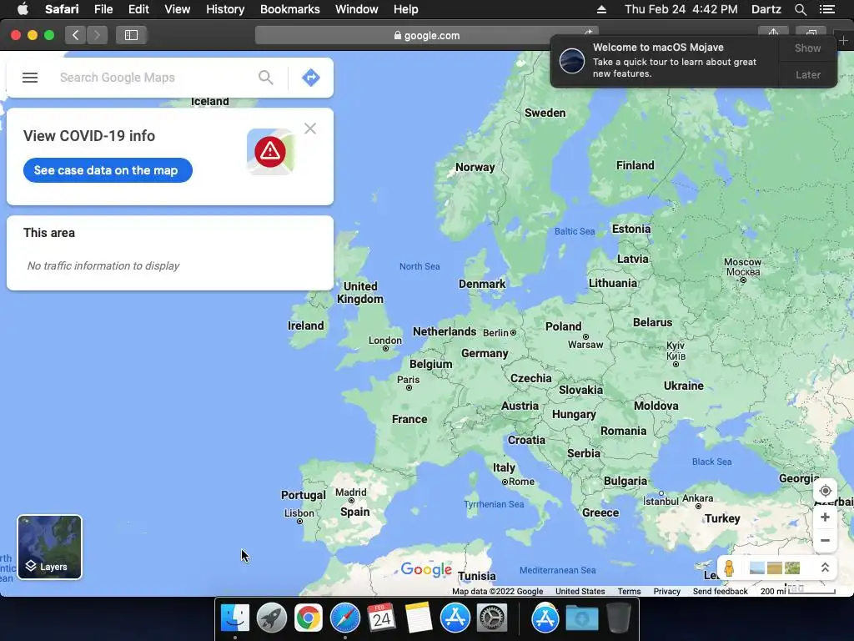Click the search magnifier icon in Maps
This screenshot has height=641, width=854.
pyautogui.click(x=266, y=78)
